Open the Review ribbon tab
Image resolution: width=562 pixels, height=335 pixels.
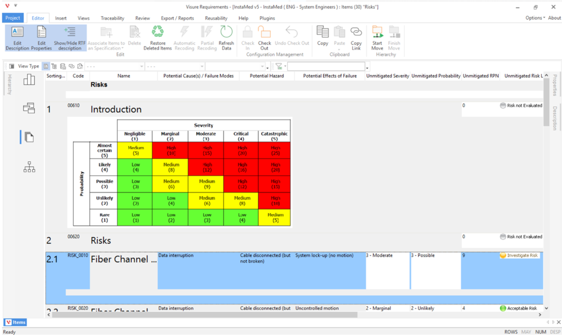coord(143,18)
